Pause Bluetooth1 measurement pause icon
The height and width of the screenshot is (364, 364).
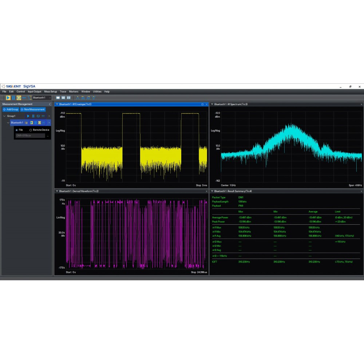pyautogui.click(x=36, y=123)
